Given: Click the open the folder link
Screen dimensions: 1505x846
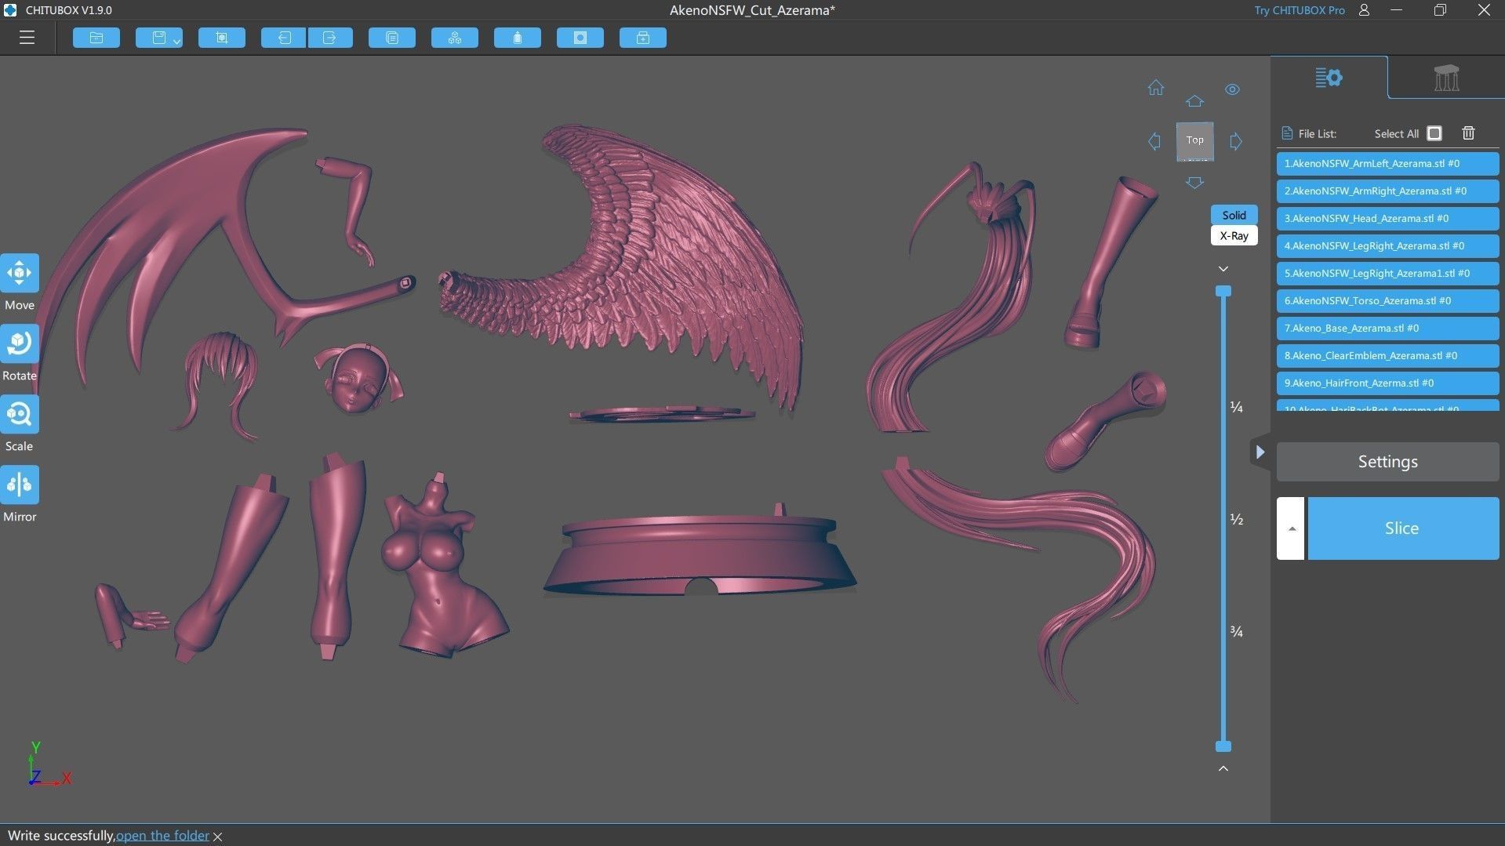Looking at the screenshot, I should click(x=162, y=836).
